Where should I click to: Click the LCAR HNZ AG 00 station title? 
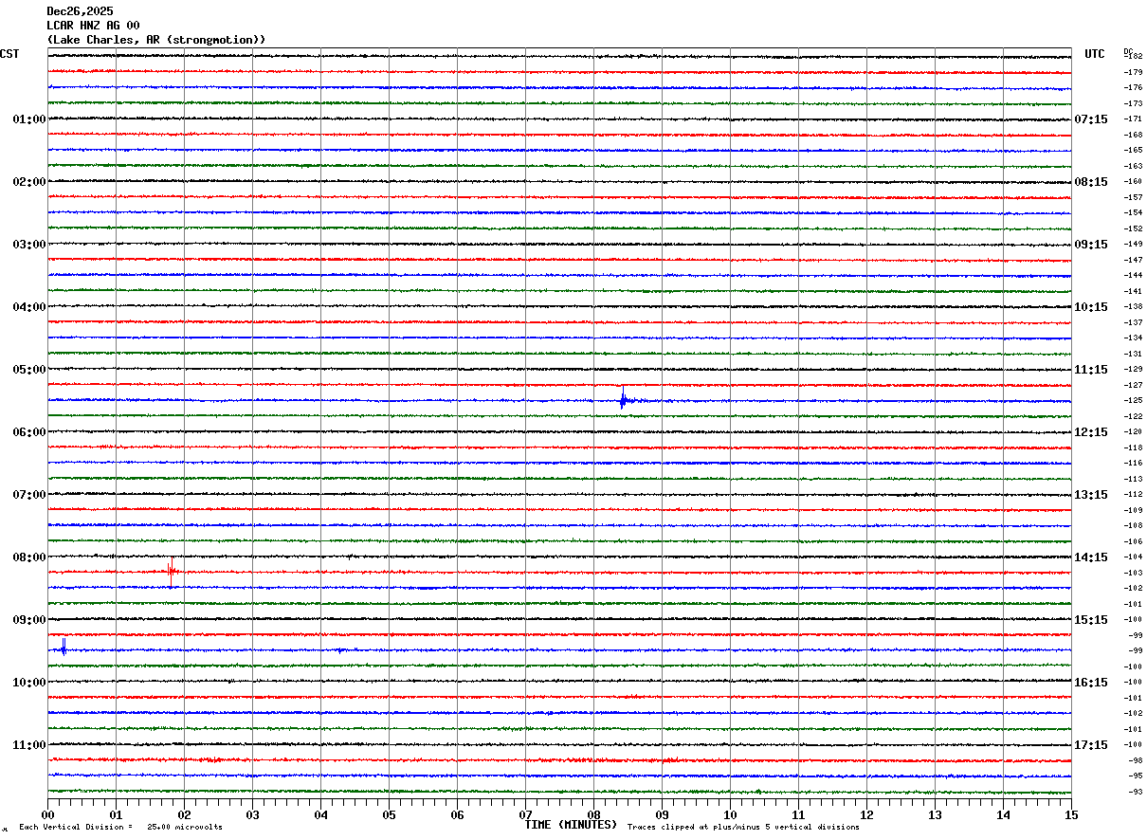pos(93,26)
